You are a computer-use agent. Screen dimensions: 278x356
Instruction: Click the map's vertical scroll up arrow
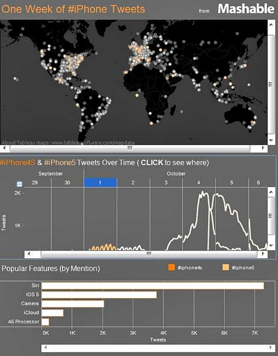(271, 23)
